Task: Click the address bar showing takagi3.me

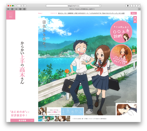Action: (73, 6)
